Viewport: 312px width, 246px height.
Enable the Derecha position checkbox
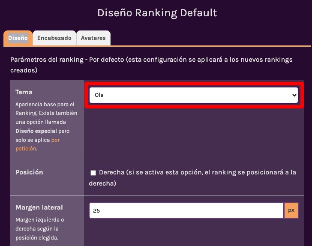[x=93, y=173]
